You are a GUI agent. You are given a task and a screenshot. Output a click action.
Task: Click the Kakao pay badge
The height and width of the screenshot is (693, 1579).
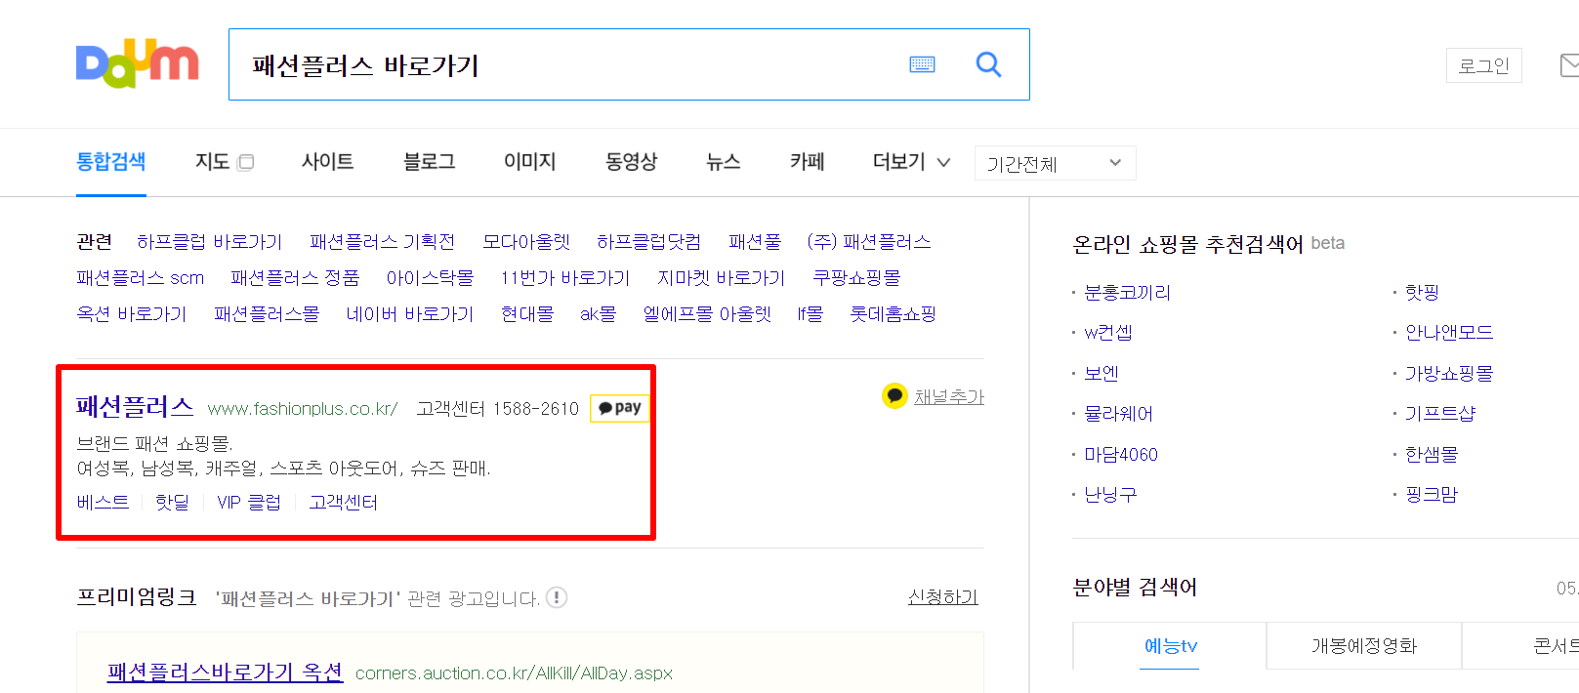click(x=619, y=408)
